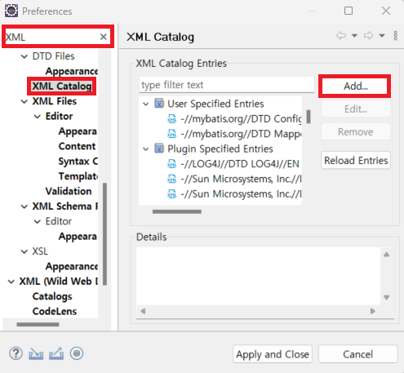
Task: Click the back navigation arrow icon
Action: [341, 36]
